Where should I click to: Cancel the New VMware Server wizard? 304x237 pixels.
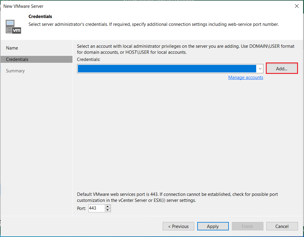(x=282, y=226)
